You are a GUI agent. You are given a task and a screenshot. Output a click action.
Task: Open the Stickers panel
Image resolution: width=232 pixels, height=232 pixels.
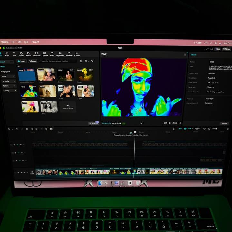coord(21,54)
